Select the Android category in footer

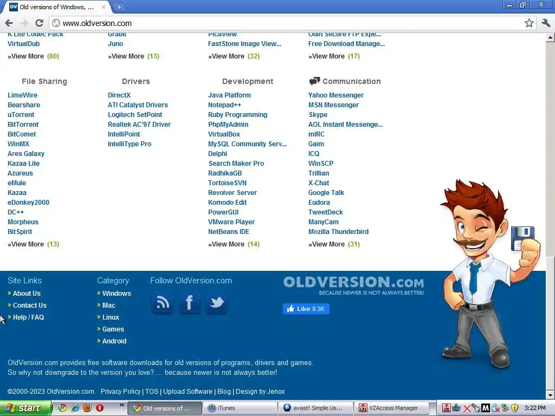(x=114, y=341)
